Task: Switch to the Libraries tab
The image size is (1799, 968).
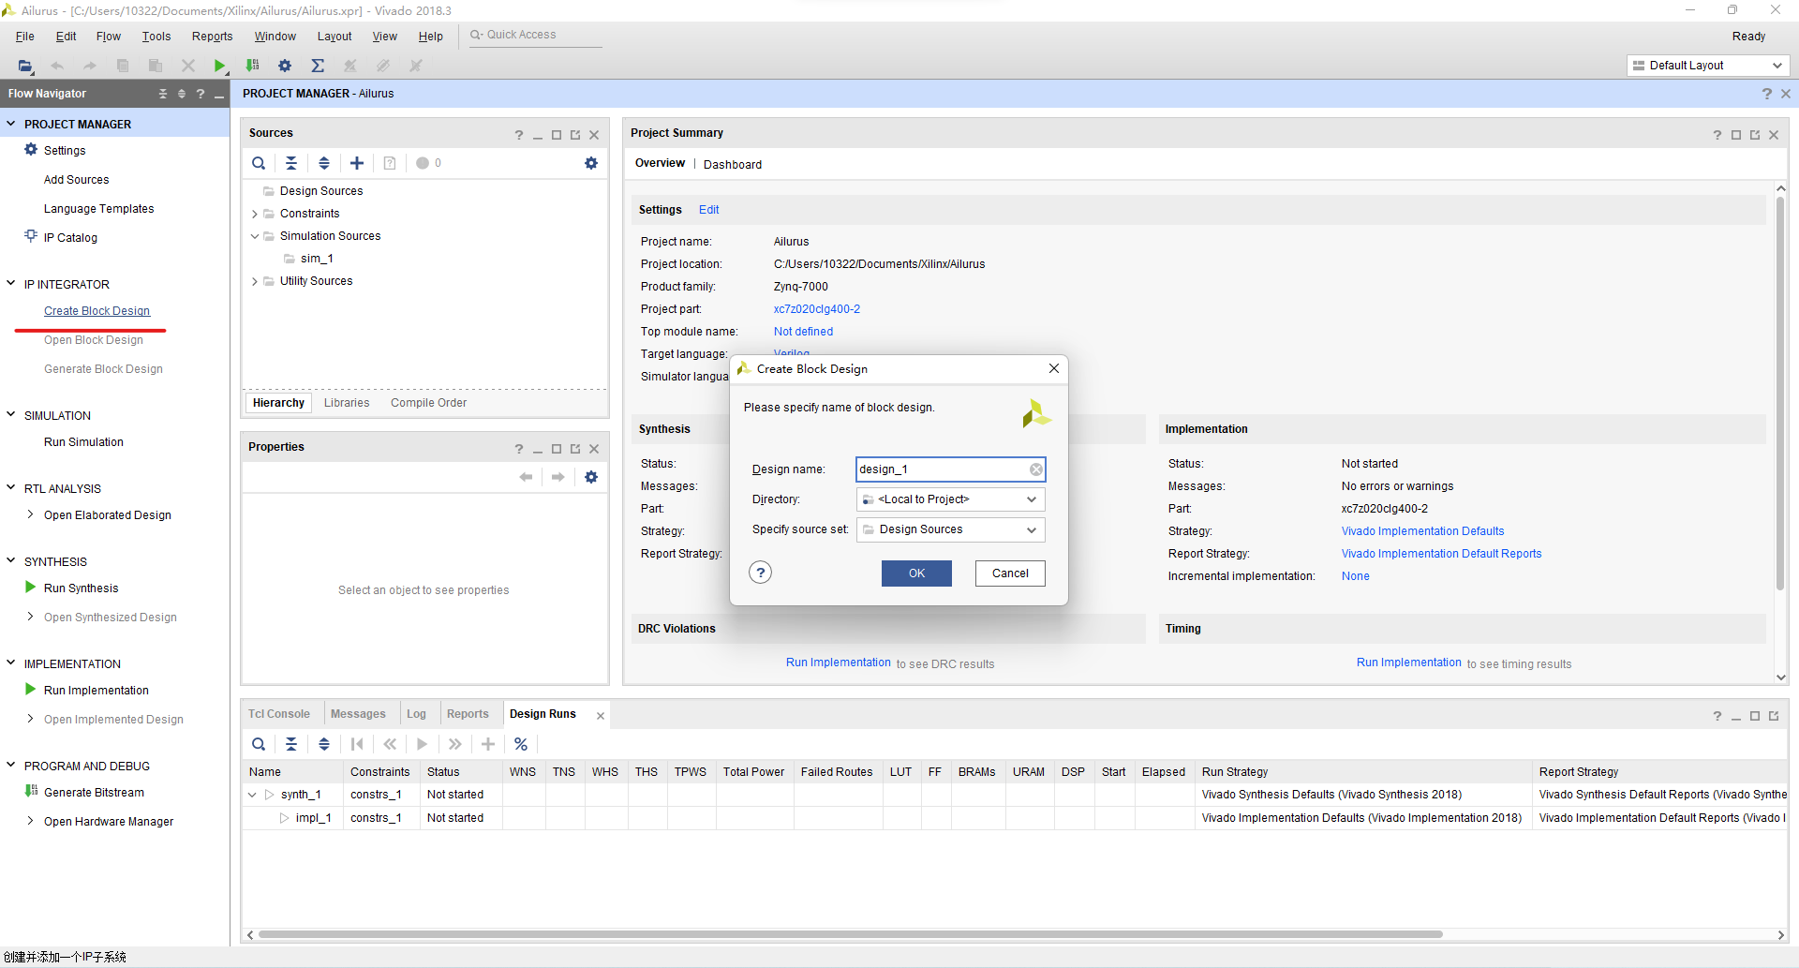Action: pyautogui.click(x=347, y=403)
